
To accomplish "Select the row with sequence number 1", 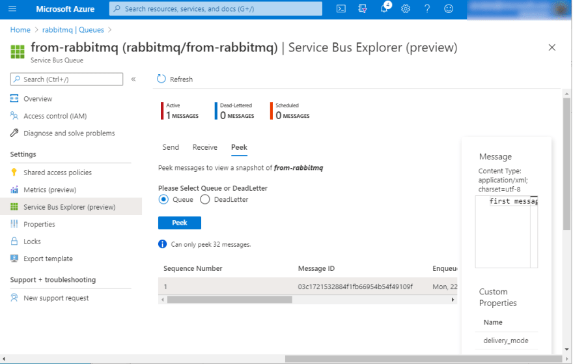I will coord(308,286).
